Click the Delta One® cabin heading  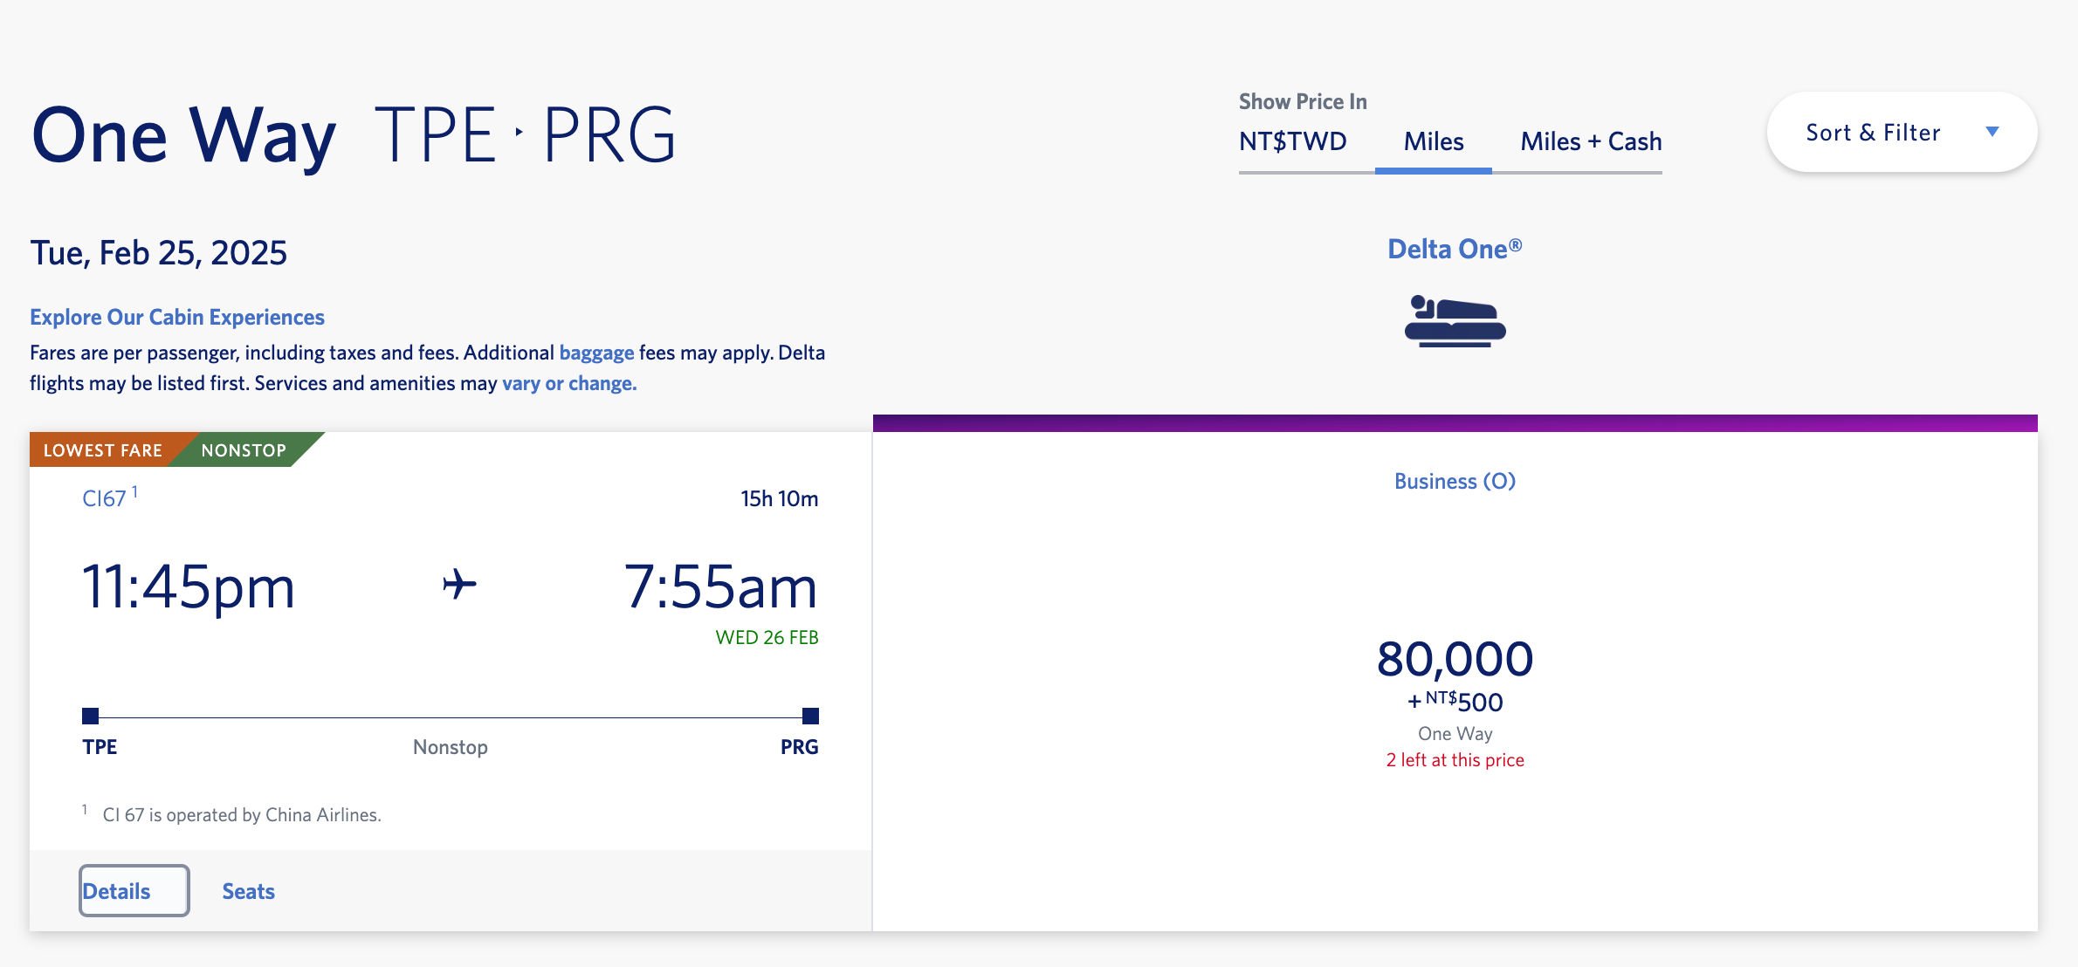(1455, 249)
